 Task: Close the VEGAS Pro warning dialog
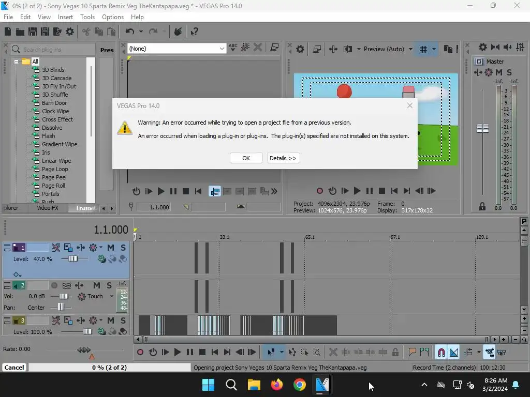click(410, 105)
